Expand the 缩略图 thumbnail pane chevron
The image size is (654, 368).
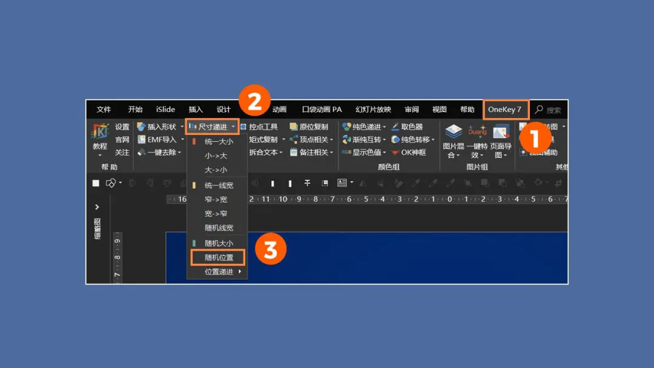97,207
